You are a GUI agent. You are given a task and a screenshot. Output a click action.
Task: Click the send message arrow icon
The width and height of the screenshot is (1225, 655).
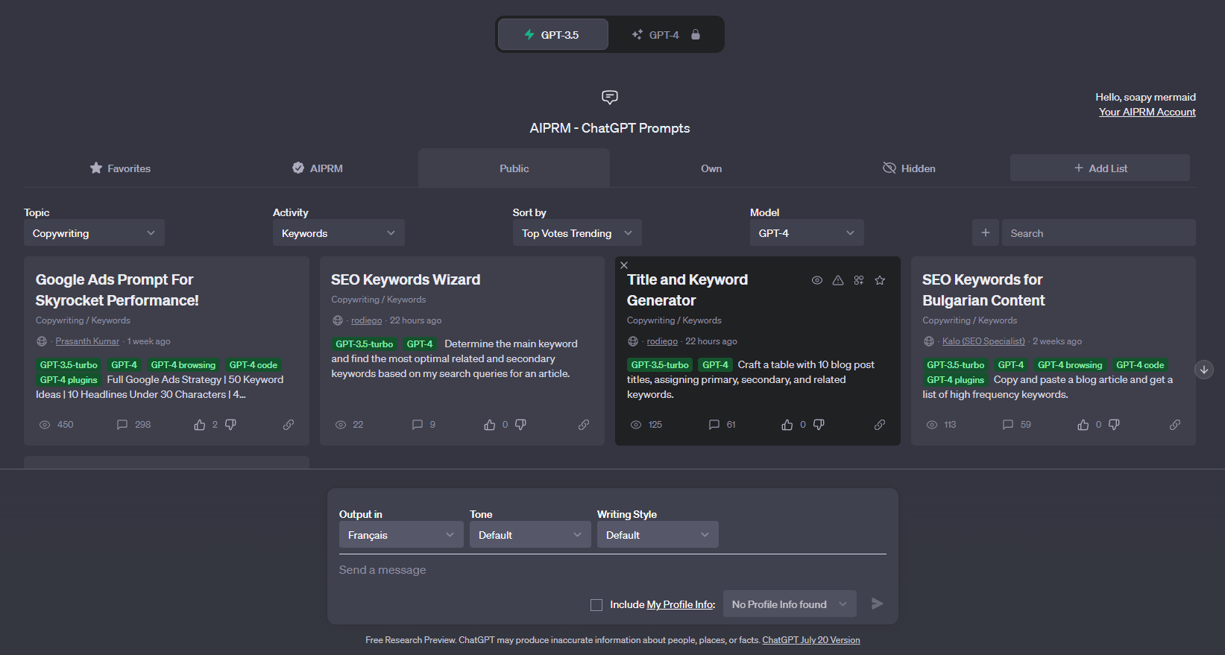coord(878,604)
